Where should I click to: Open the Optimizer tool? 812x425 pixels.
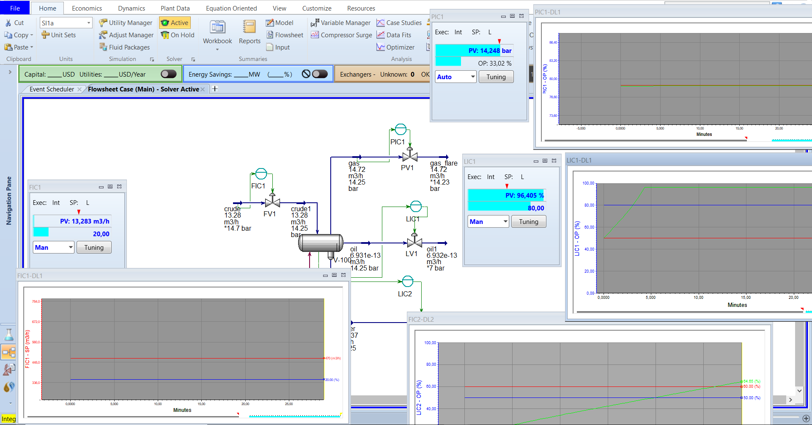tap(395, 47)
